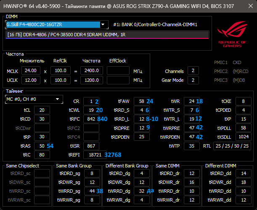Click the empty MCLK EffClock field
The width and height of the screenshot is (257, 210).
118,70
